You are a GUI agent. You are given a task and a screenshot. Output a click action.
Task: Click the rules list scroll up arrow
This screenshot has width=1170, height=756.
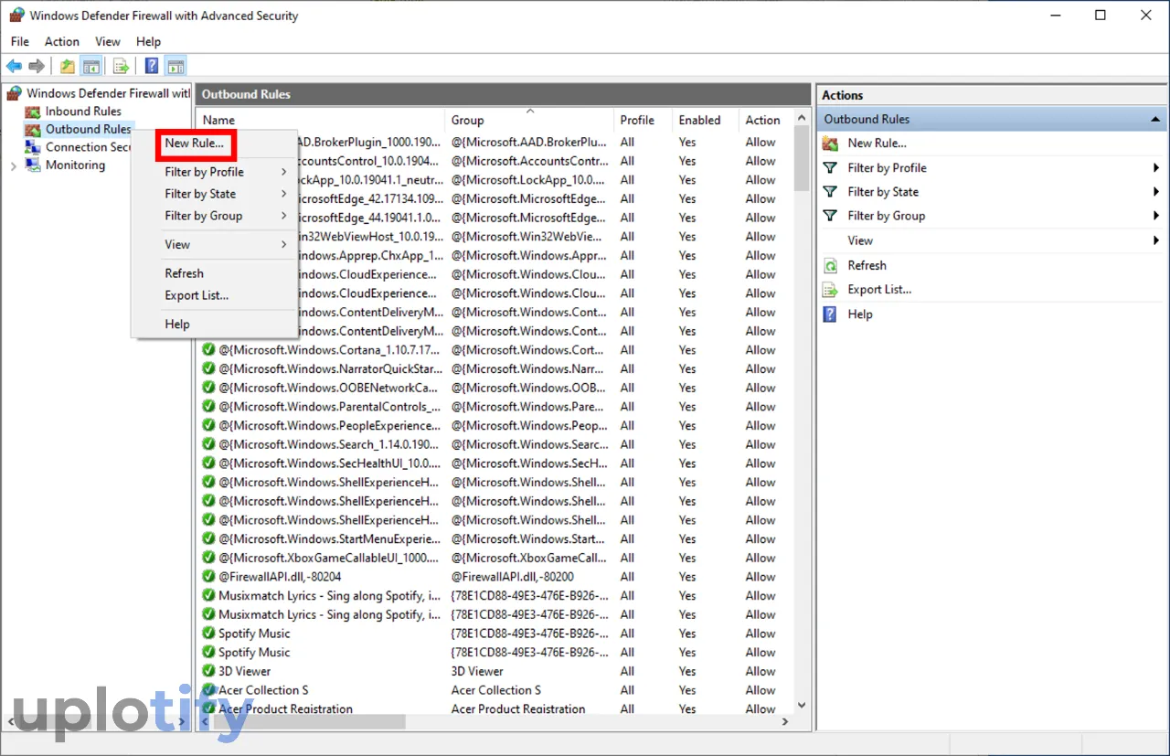802,119
